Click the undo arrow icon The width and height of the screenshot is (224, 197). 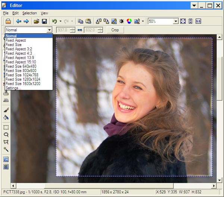pos(55,21)
